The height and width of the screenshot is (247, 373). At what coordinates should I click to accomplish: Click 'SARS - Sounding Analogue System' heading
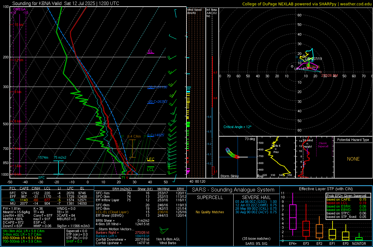(x=233, y=190)
